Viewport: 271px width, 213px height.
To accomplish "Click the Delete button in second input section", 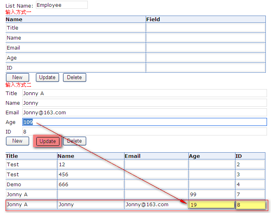I will (75, 141).
